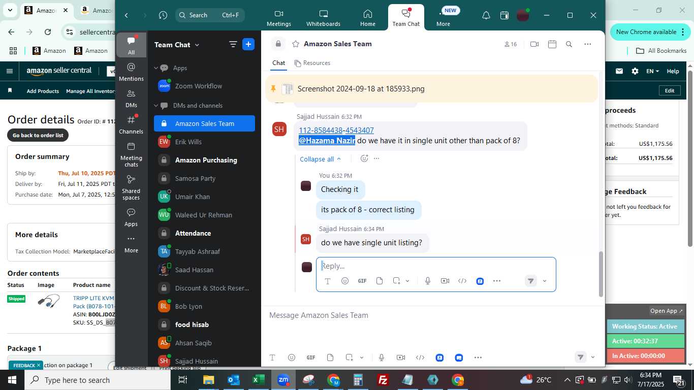
Task: Open the emoji picker in Reply box
Action: pos(345,281)
